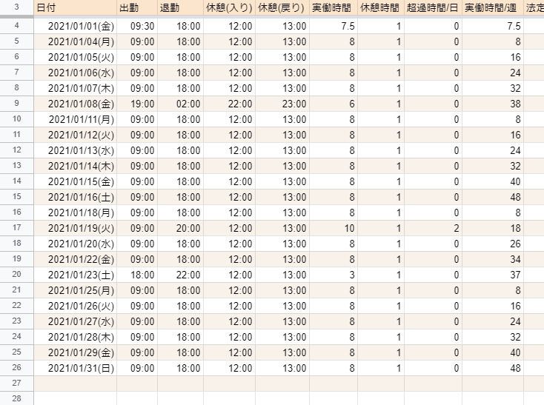Click the 26 weekly hours cell
The width and height of the screenshot is (544, 405).
493,244
